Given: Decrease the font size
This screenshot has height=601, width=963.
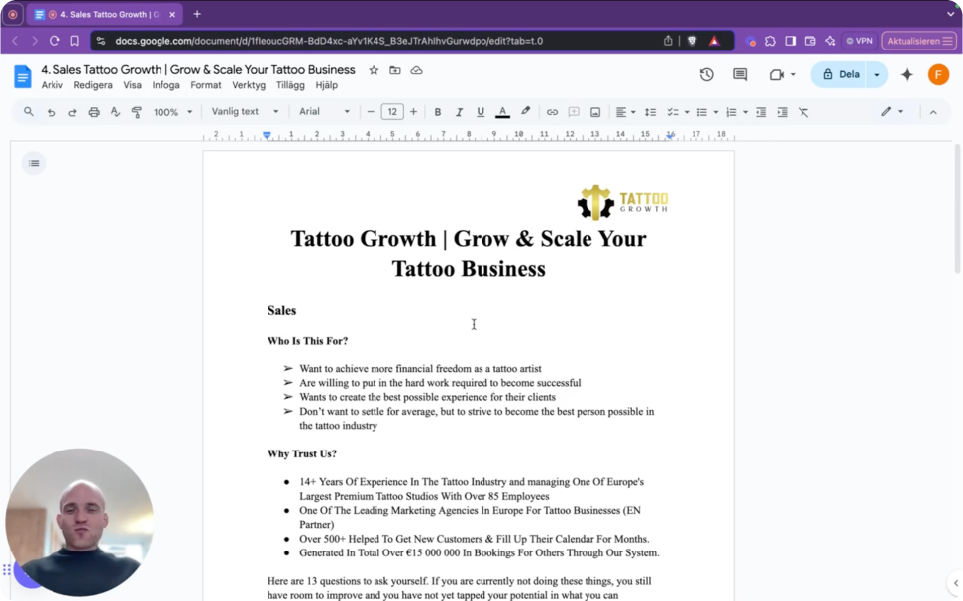Looking at the screenshot, I should pyautogui.click(x=371, y=112).
